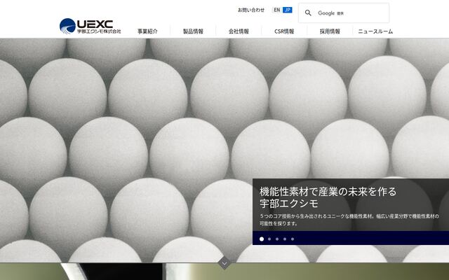Switch language to EN
Image resolution: width=449 pixels, height=280 pixels.
click(276, 10)
